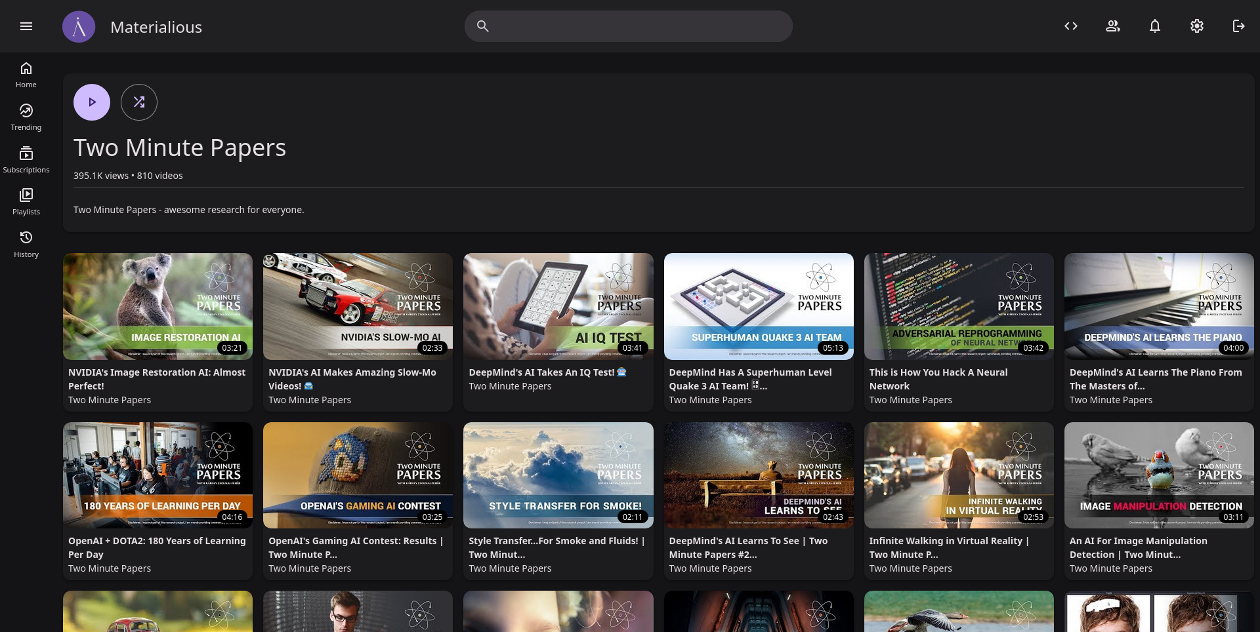Click title 'NVIDIA's Image Restoration AI: Almost Perfect!'

click(157, 379)
